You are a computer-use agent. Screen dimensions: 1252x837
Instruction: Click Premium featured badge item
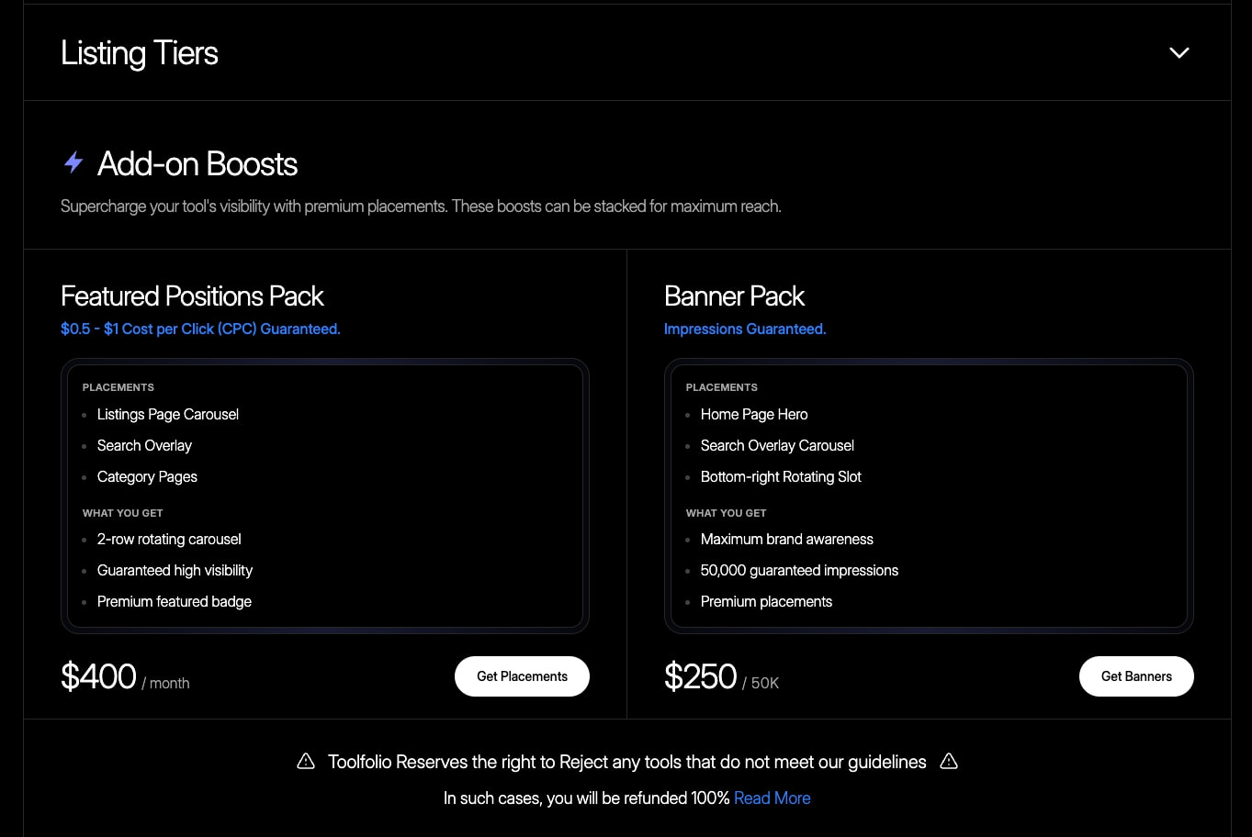pyautogui.click(x=175, y=602)
